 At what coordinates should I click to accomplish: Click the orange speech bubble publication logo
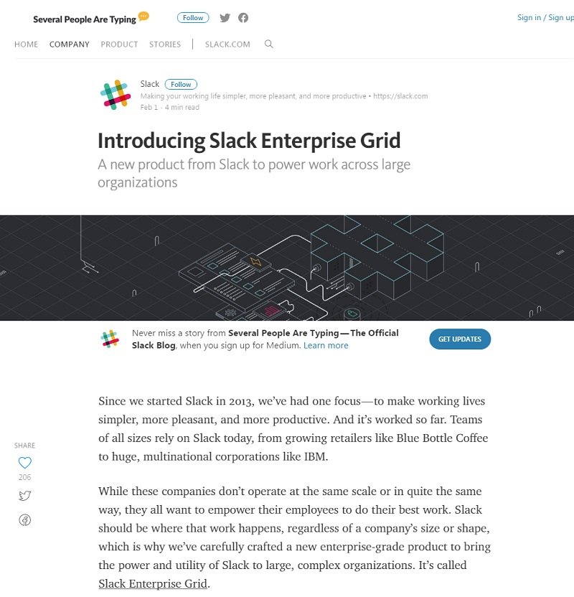coord(143,17)
